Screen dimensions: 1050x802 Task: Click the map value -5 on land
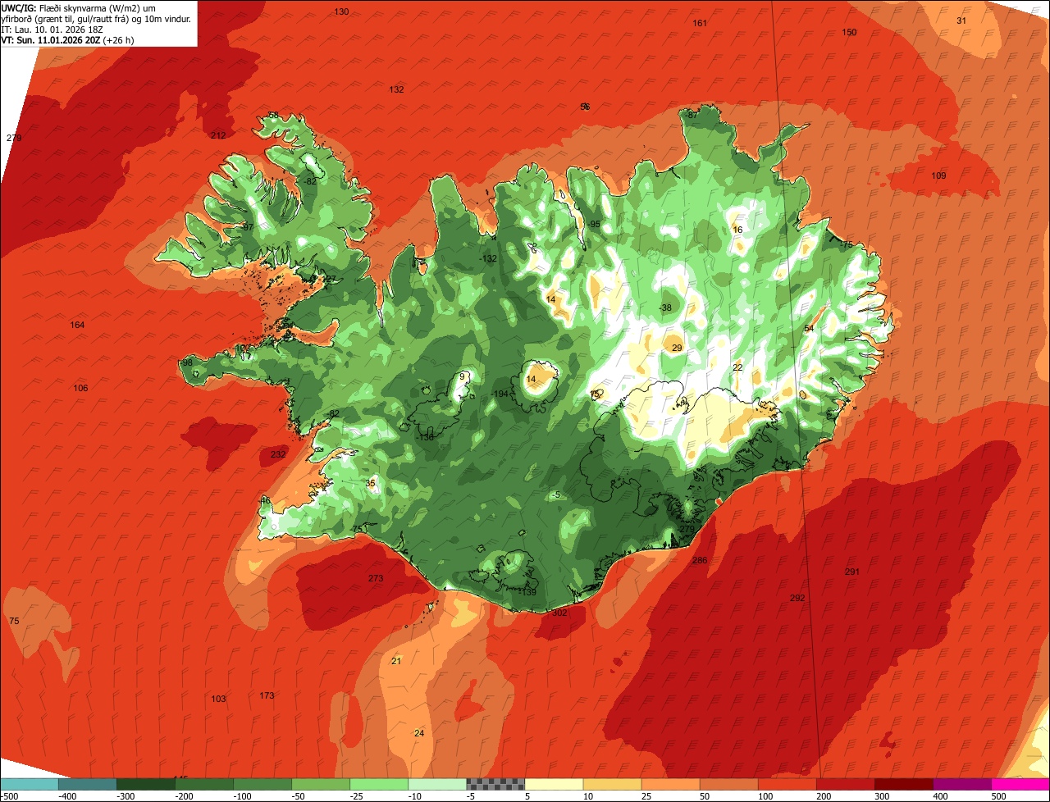click(556, 494)
